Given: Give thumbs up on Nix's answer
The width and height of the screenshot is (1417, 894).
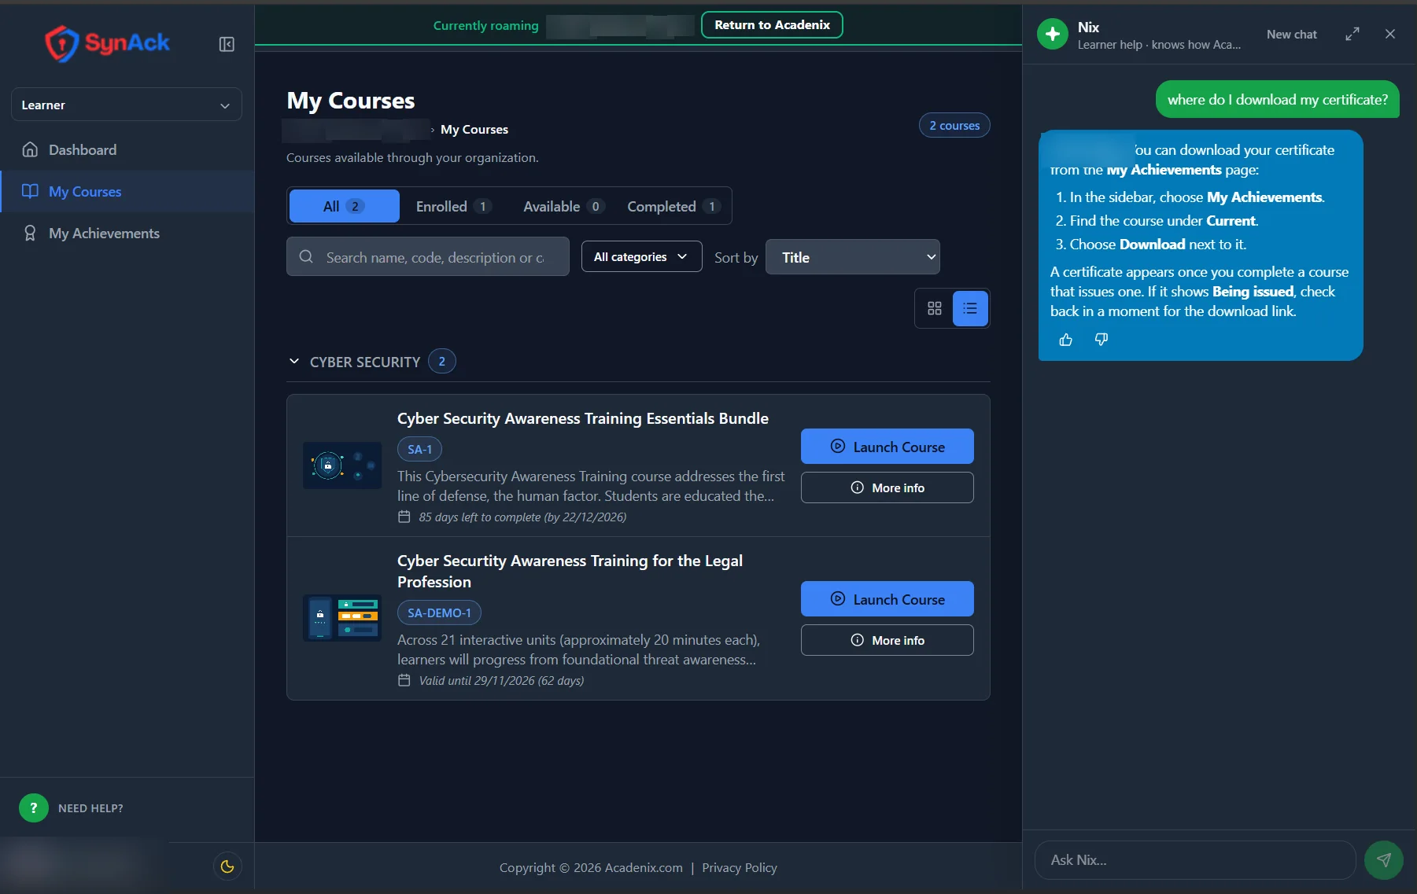Looking at the screenshot, I should [x=1066, y=340].
